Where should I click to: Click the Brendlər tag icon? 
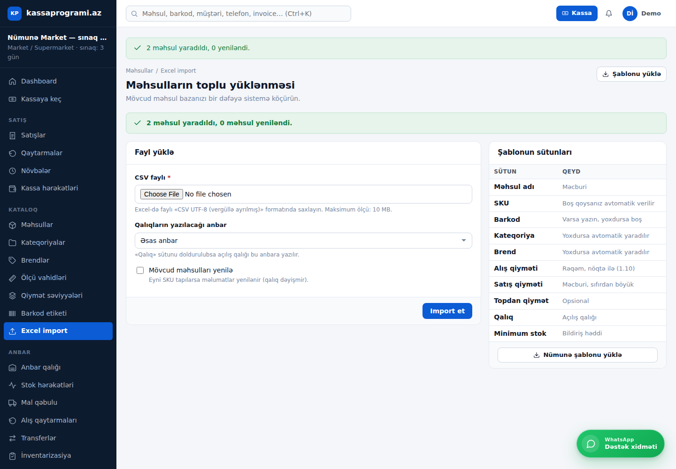point(13,260)
